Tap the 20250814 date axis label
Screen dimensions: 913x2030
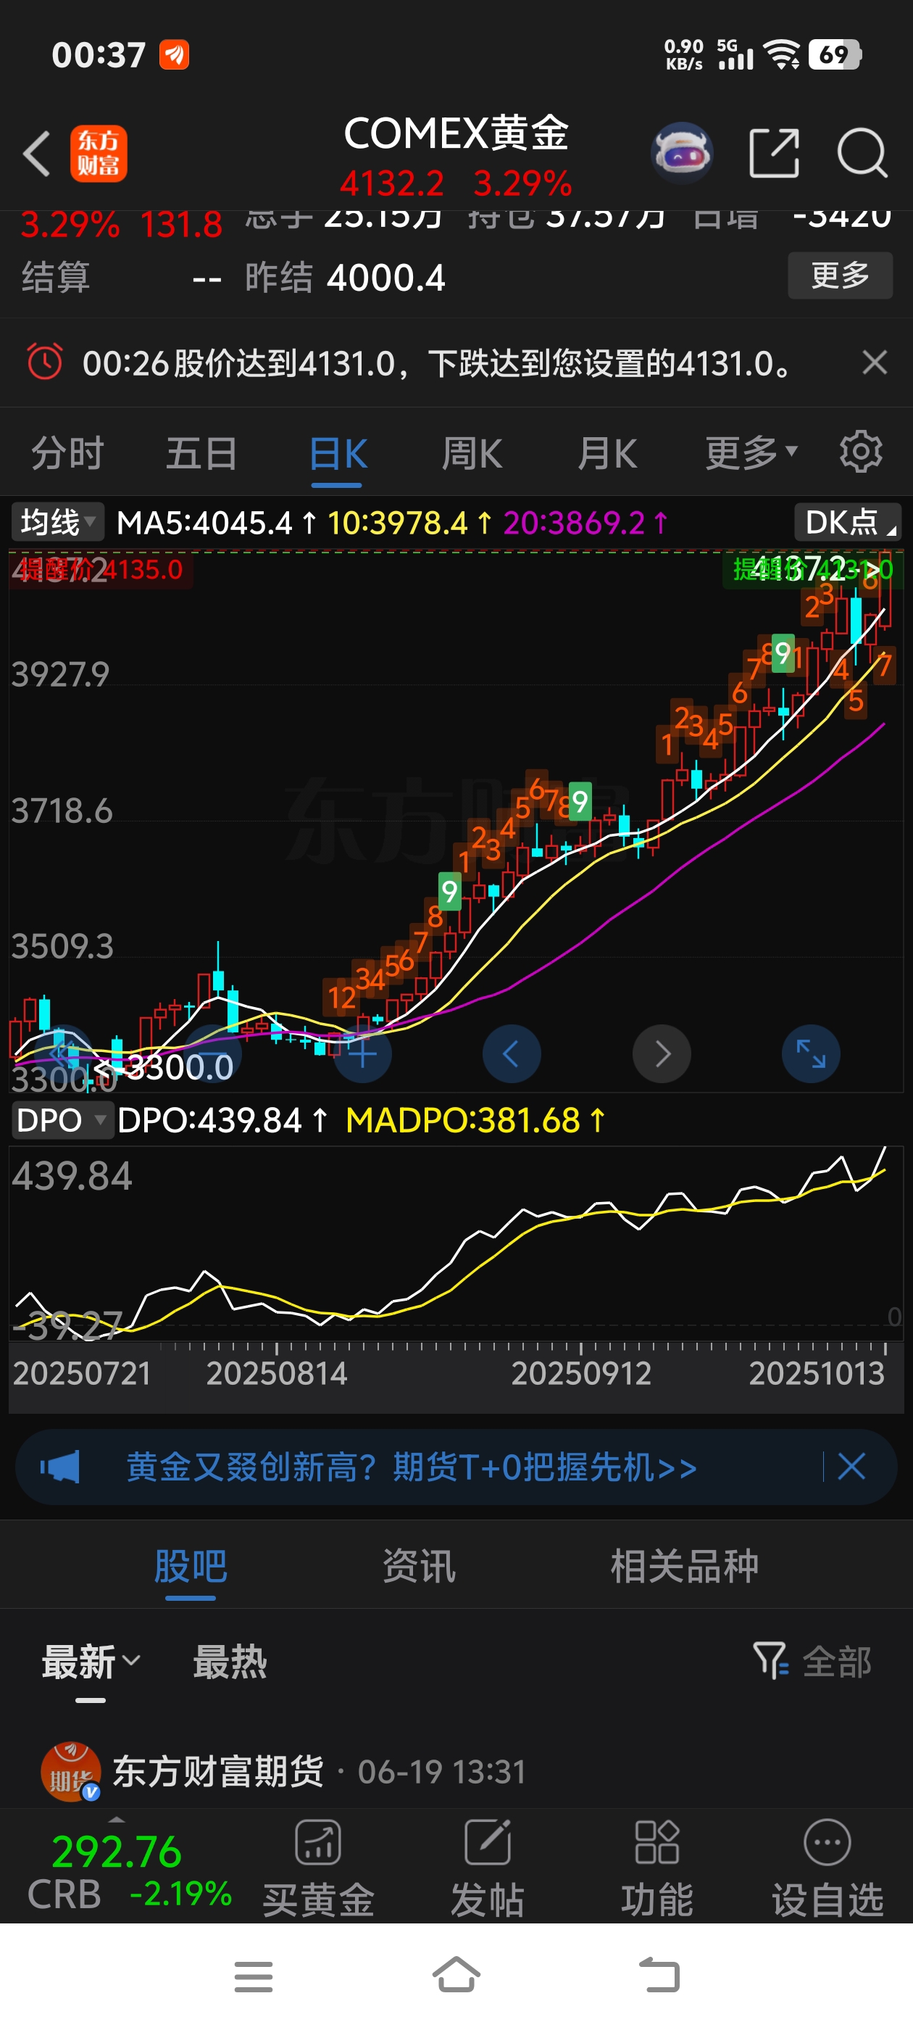coord(277,1374)
